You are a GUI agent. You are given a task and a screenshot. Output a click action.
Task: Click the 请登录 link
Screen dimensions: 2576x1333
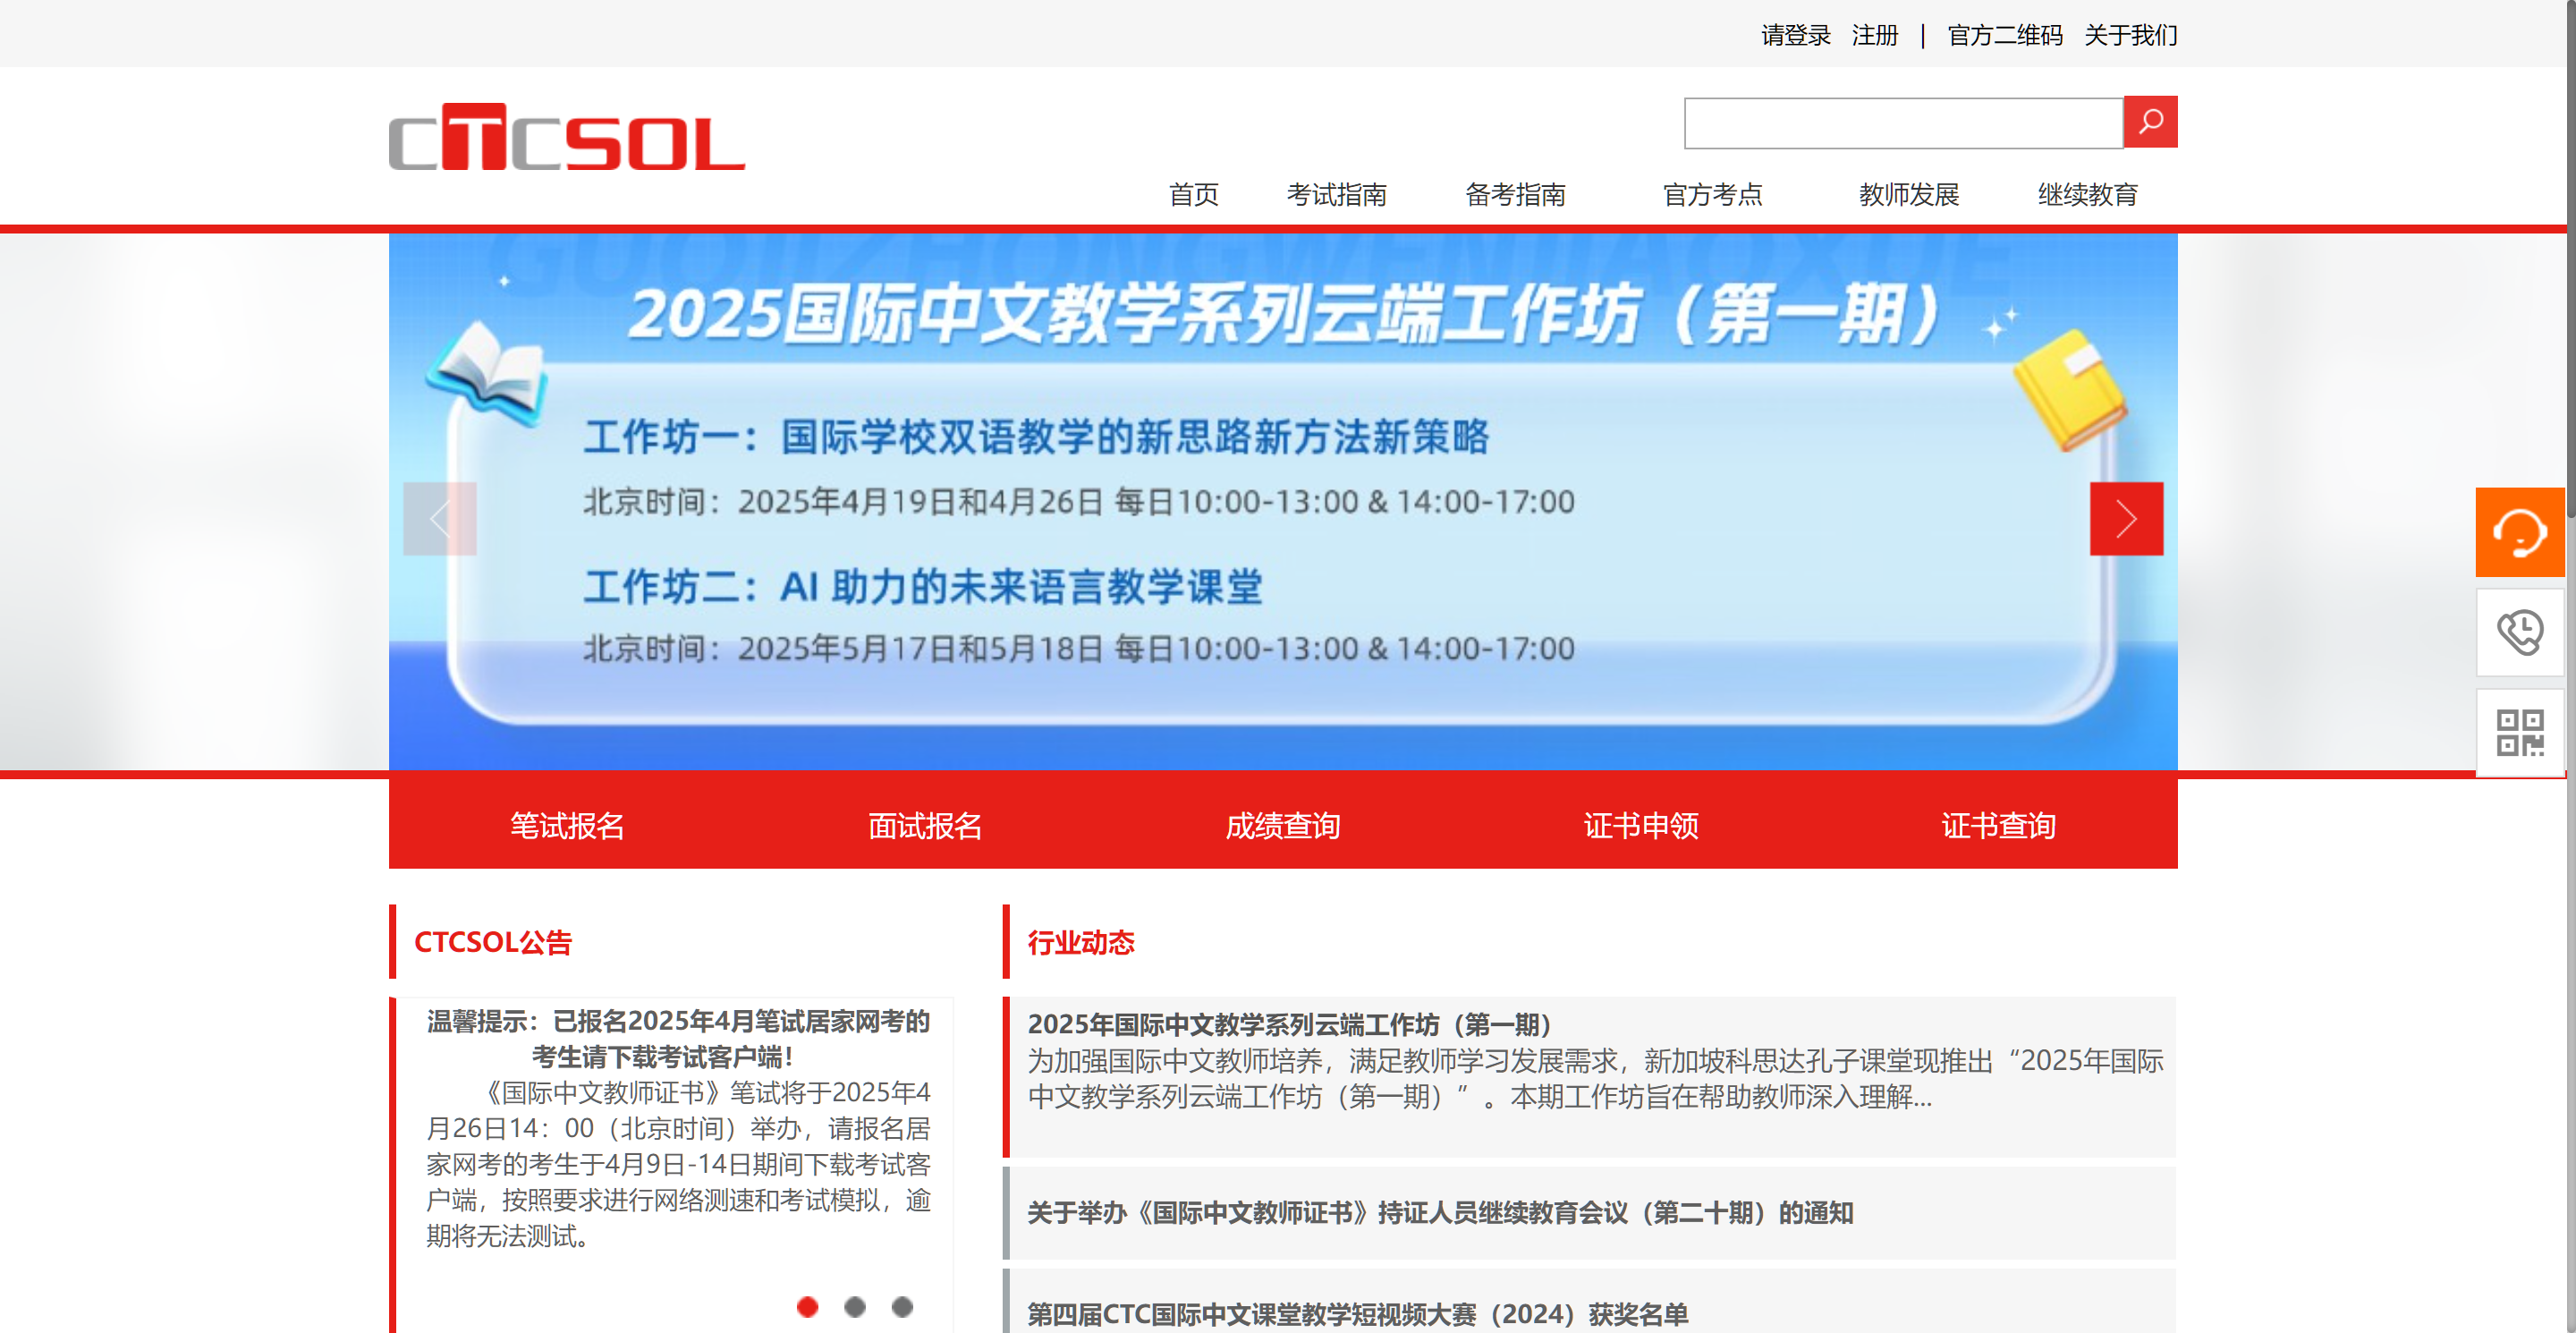pos(1796,35)
